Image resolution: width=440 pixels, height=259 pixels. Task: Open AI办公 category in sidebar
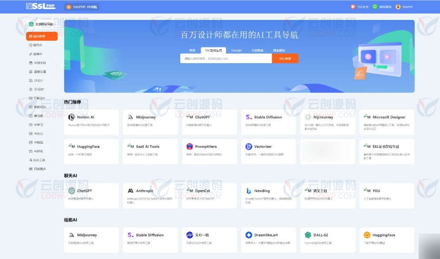[36, 133]
